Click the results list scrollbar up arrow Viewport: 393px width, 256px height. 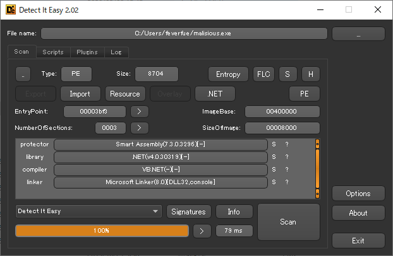point(317,144)
